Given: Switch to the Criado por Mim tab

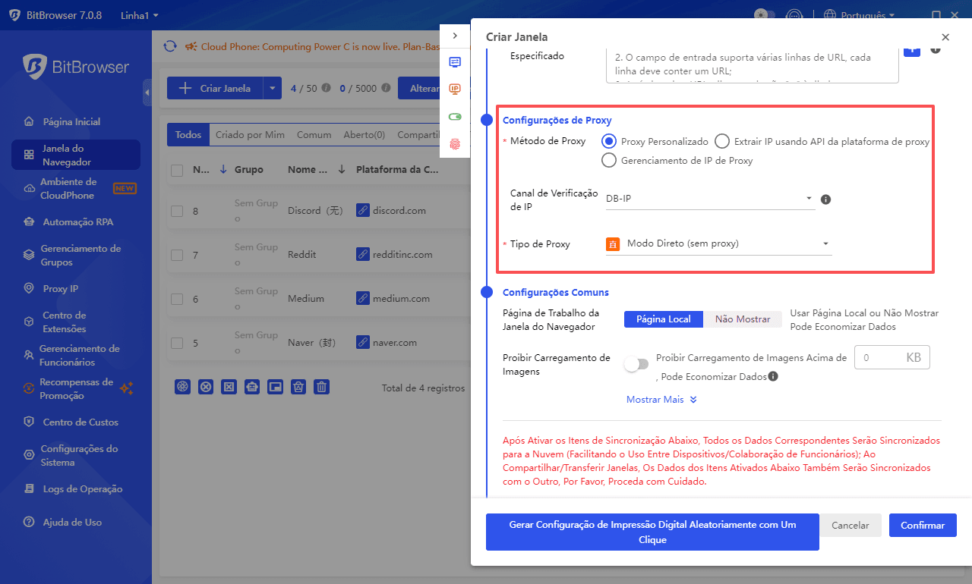Looking at the screenshot, I should (250, 134).
